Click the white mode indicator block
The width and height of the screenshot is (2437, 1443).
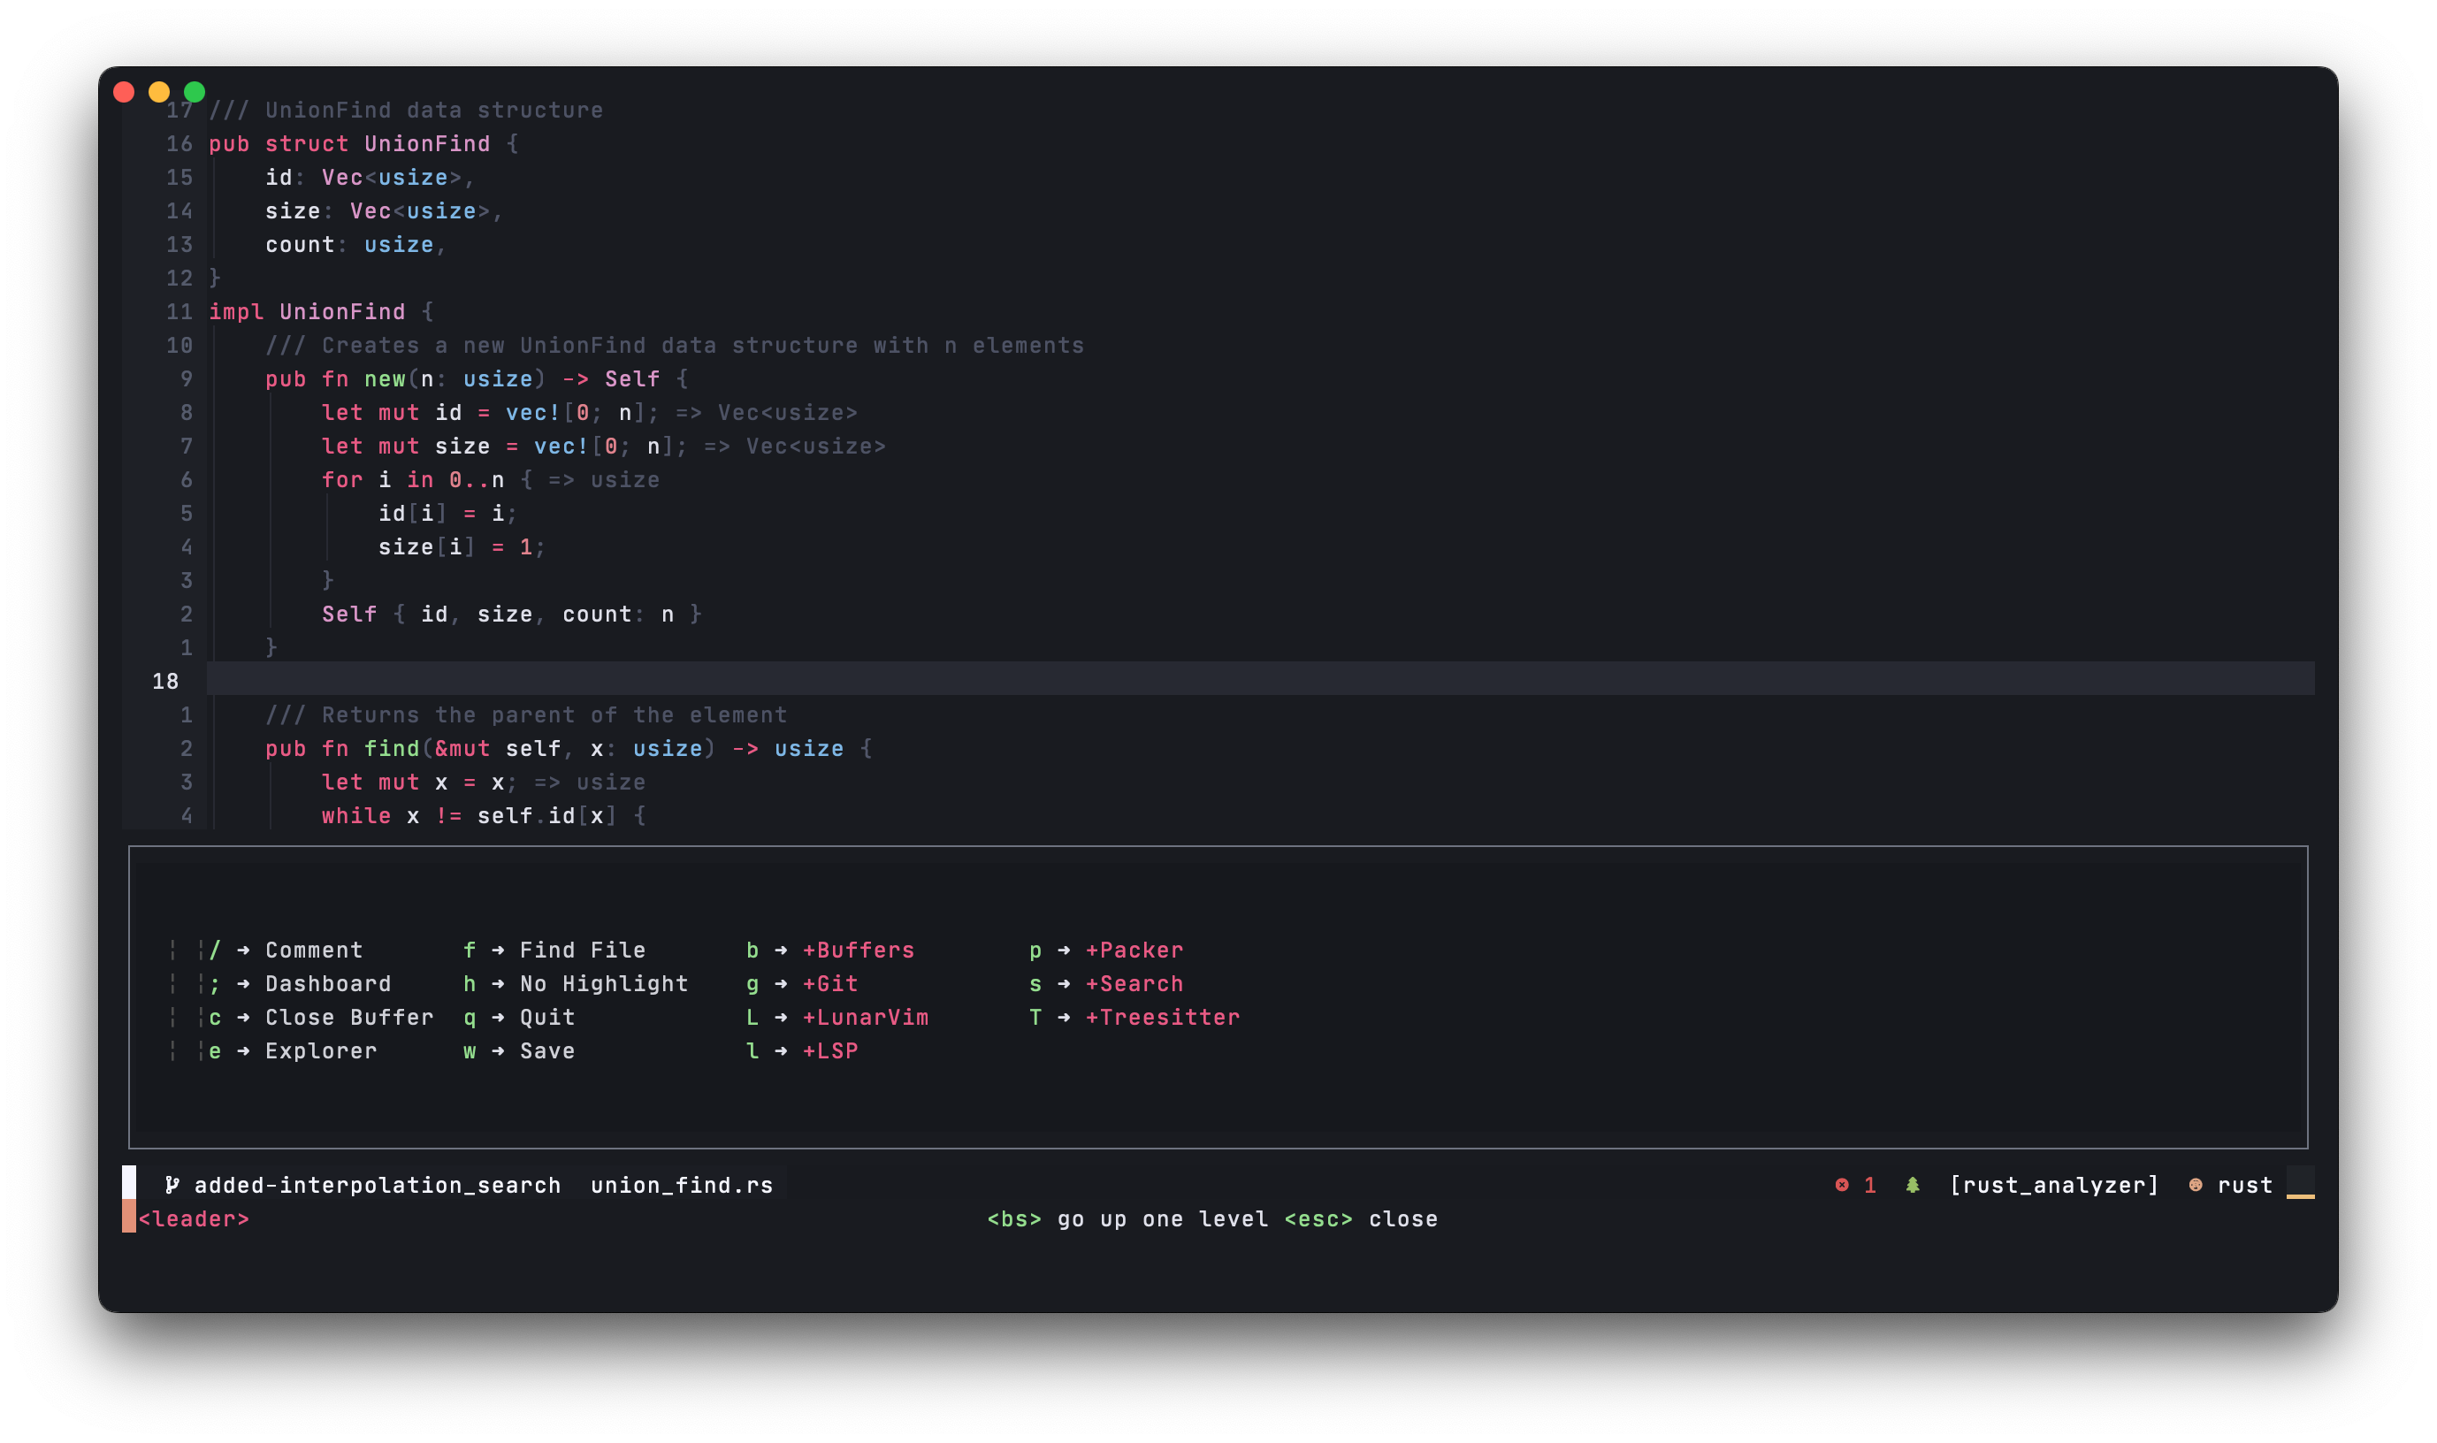pyautogui.click(x=128, y=1182)
